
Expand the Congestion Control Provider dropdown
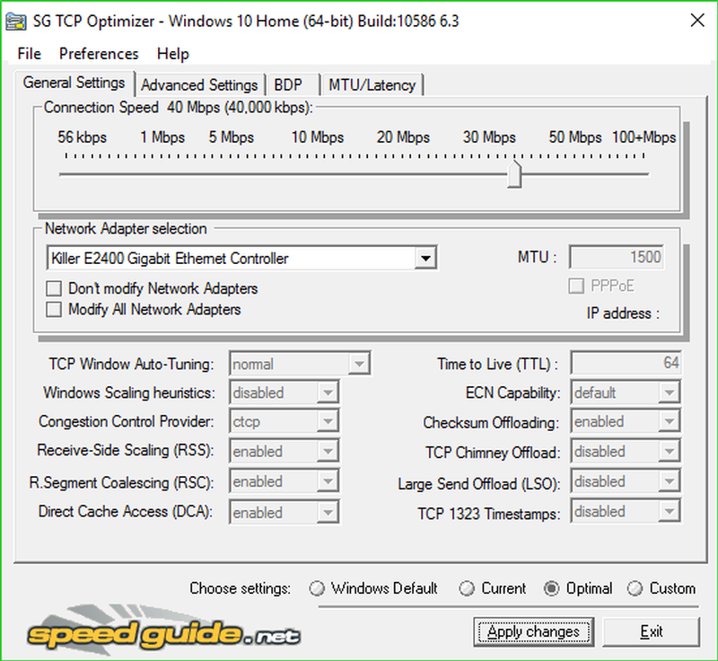click(x=328, y=421)
